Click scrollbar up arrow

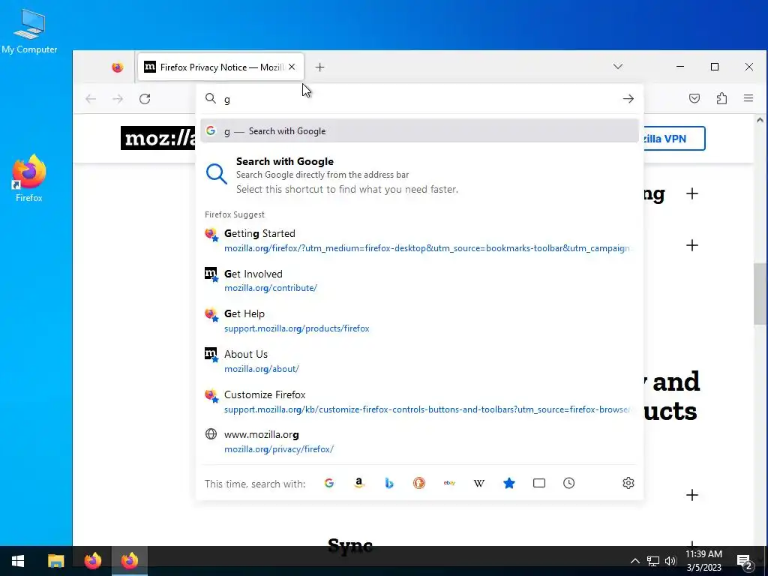click(x=760, y=120)
